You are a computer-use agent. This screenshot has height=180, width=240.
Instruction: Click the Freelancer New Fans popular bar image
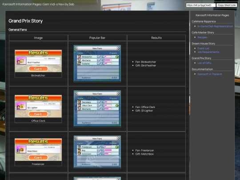[x=97, y=152]
